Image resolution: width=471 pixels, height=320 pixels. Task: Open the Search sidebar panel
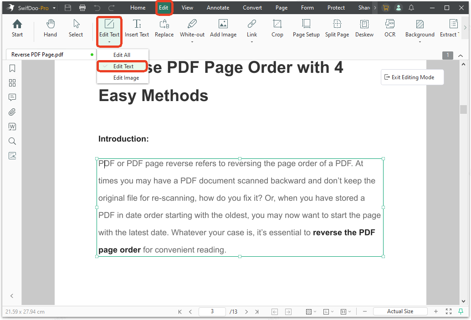(x=12, y=141)
